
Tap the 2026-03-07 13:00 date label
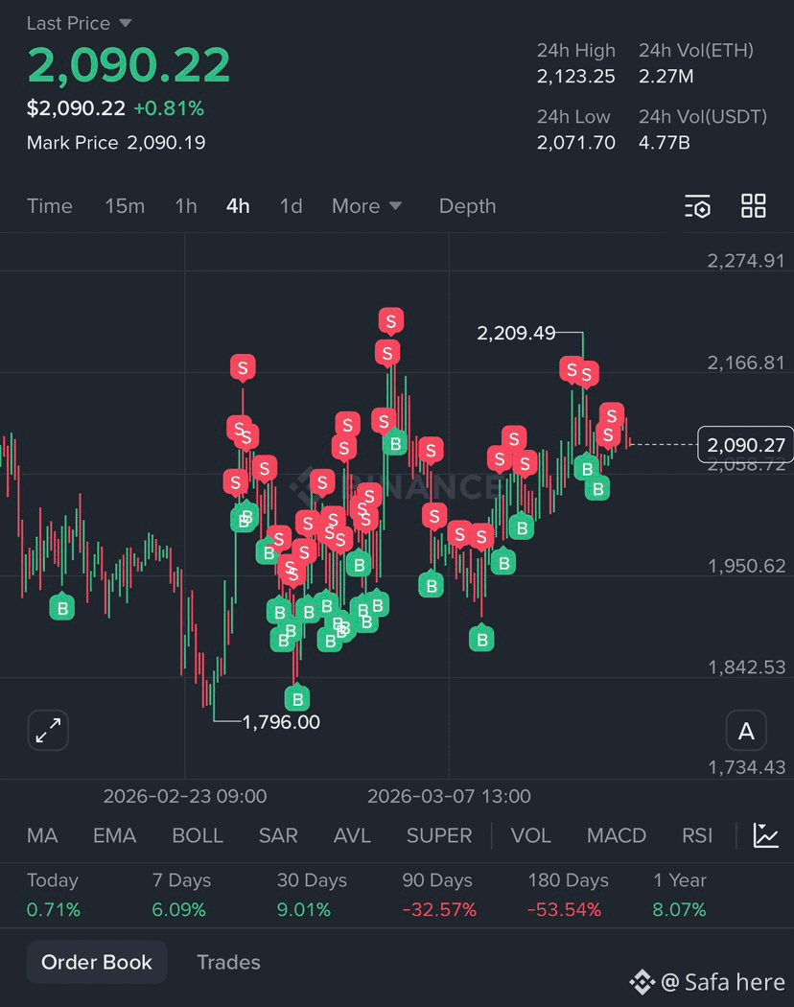(x=449, y=796)
